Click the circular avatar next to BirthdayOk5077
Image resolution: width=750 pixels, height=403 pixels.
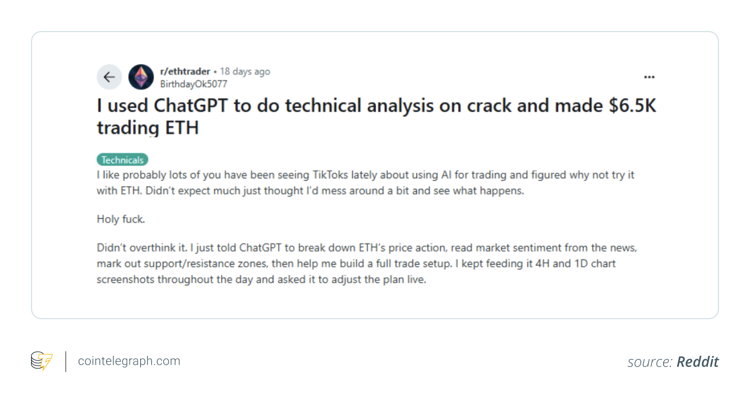click(x=141, y=77)
